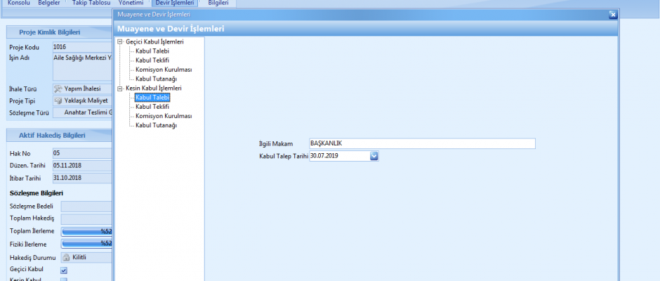660x281 pixels.
Task: Click the Kilitli lock icon
Action: pos(66,258)
